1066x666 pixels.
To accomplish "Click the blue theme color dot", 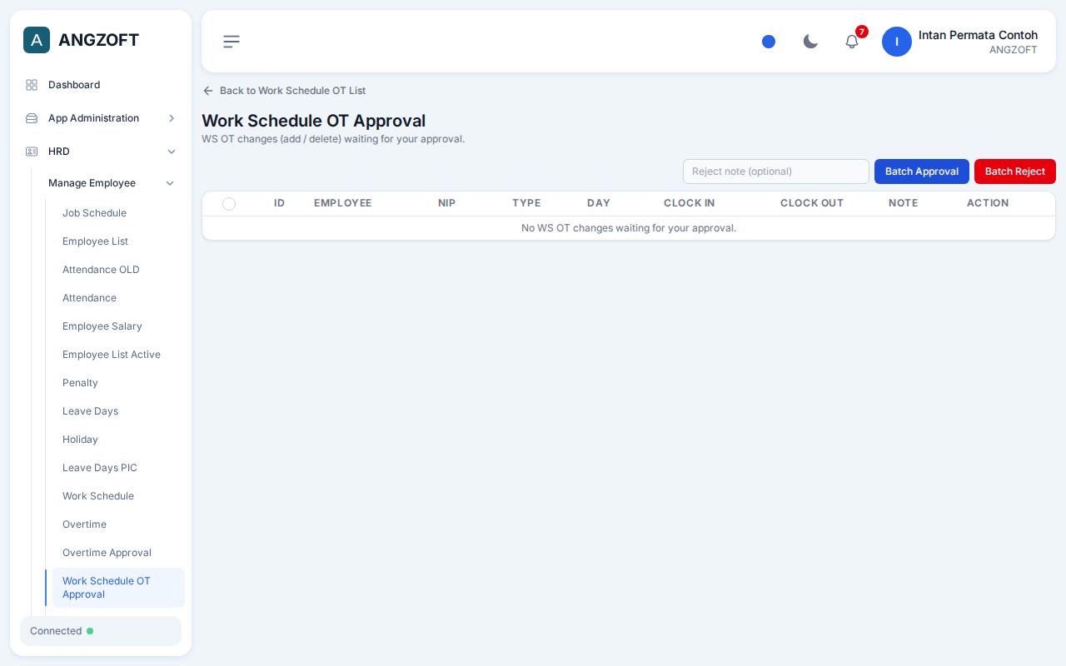I will point(769,42).
